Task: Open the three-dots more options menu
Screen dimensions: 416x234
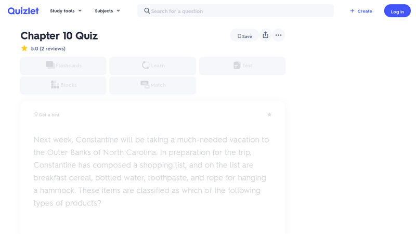Action: (279, 35)
